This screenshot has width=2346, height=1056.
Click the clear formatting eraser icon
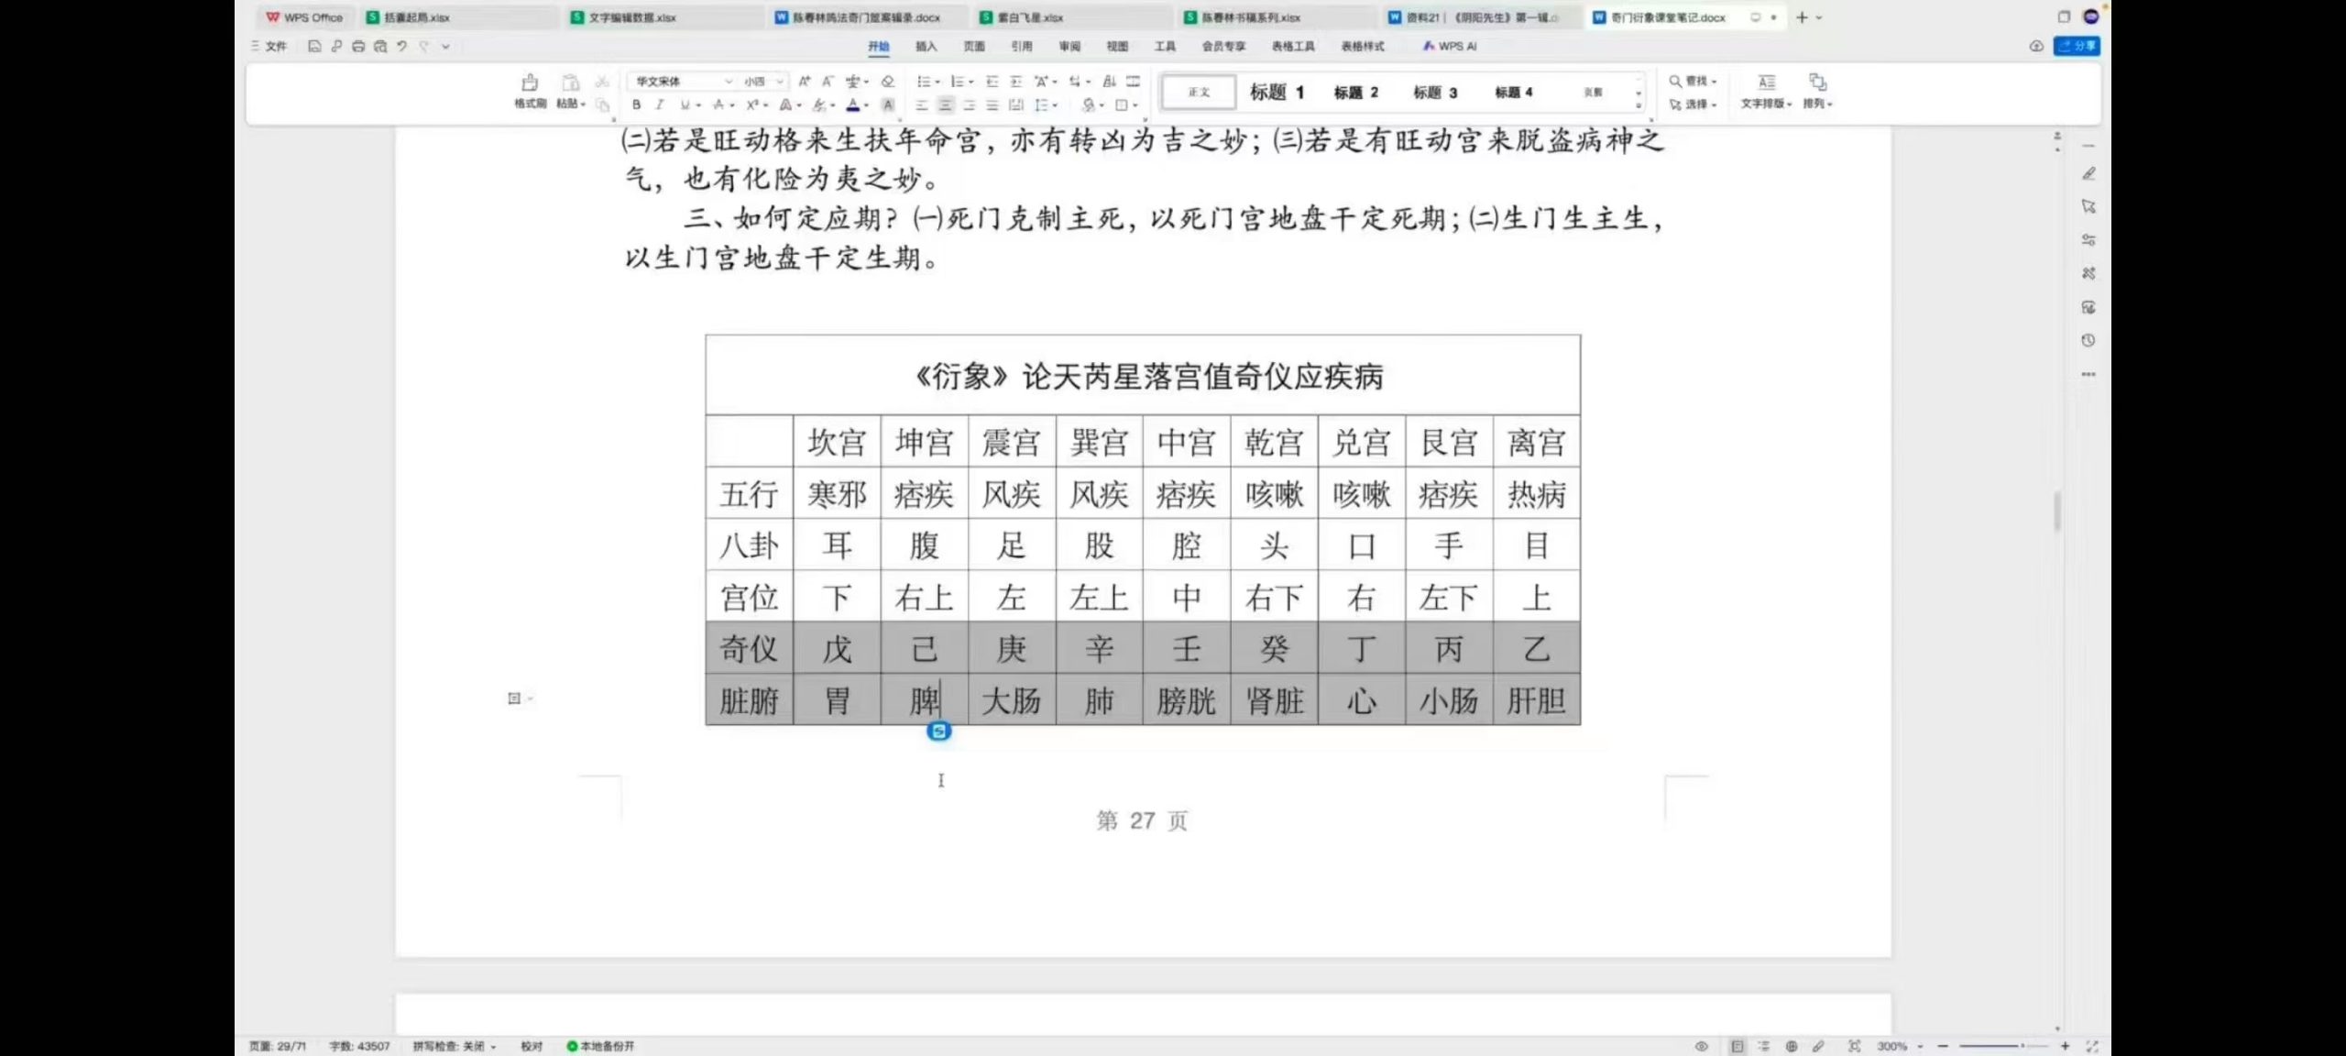tap(887, 82)
